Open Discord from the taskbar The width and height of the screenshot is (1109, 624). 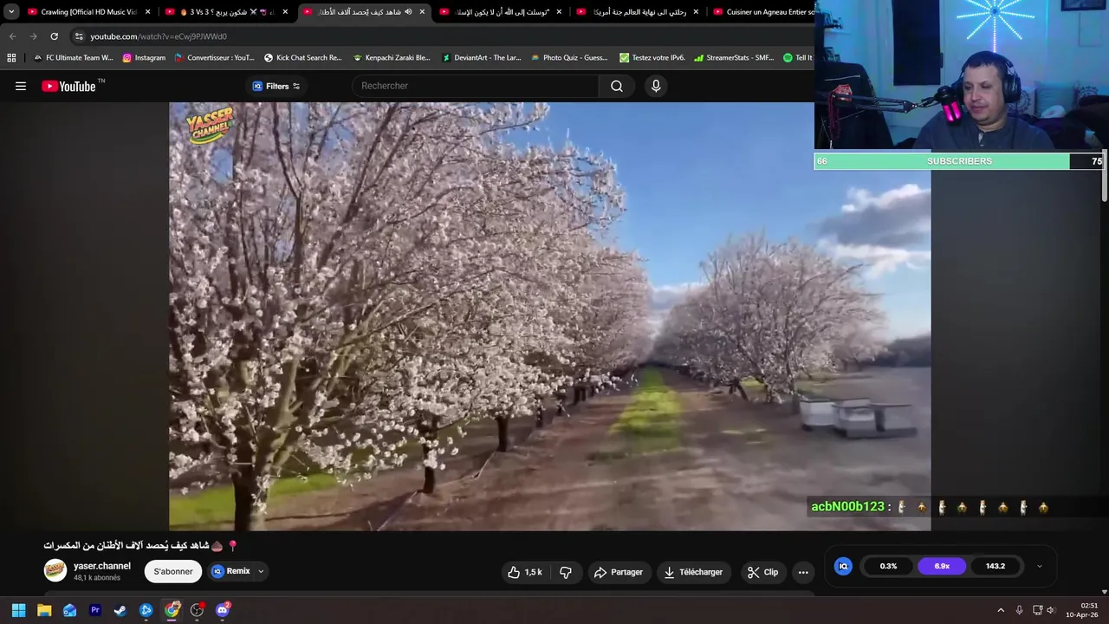click(223, 610)
